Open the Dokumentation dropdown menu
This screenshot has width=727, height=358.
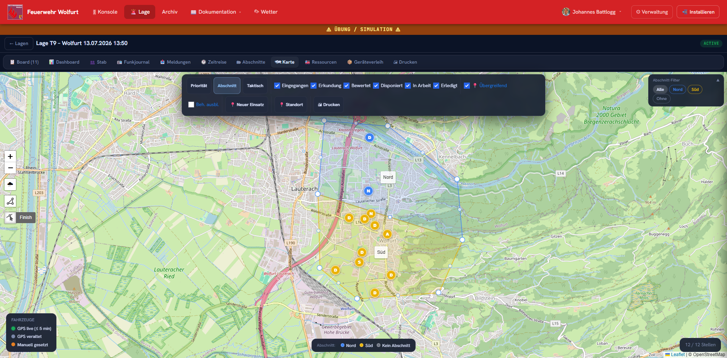point(216,12)
